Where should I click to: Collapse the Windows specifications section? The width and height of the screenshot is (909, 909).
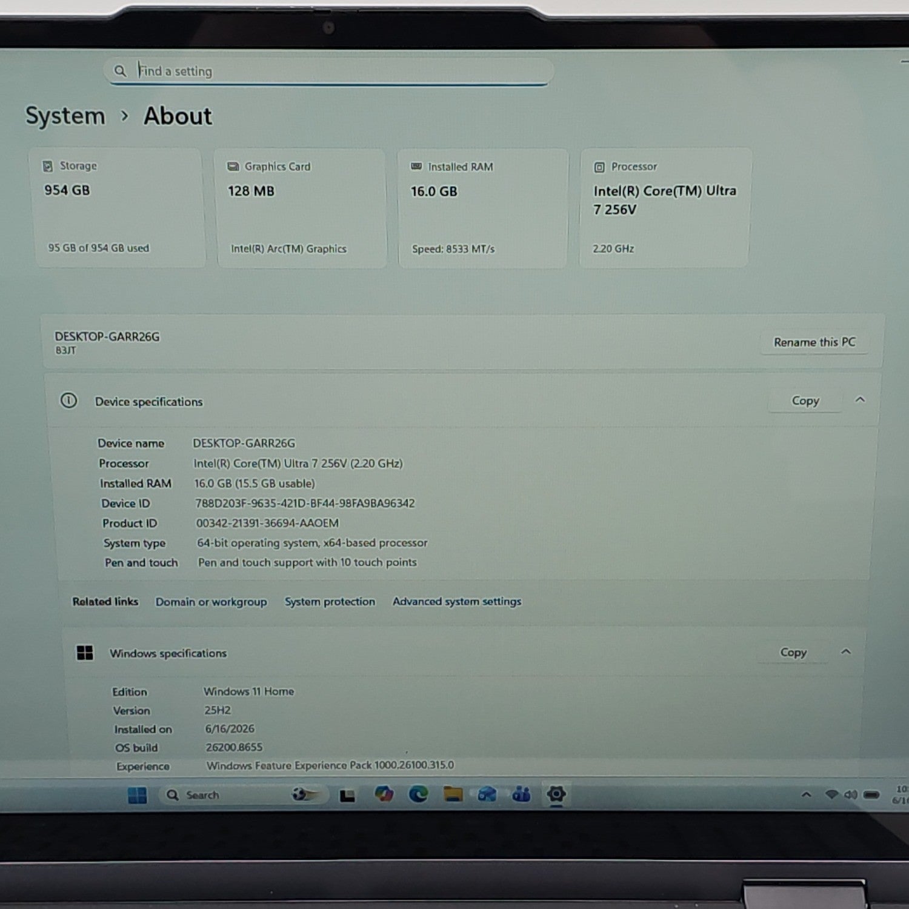846,652
